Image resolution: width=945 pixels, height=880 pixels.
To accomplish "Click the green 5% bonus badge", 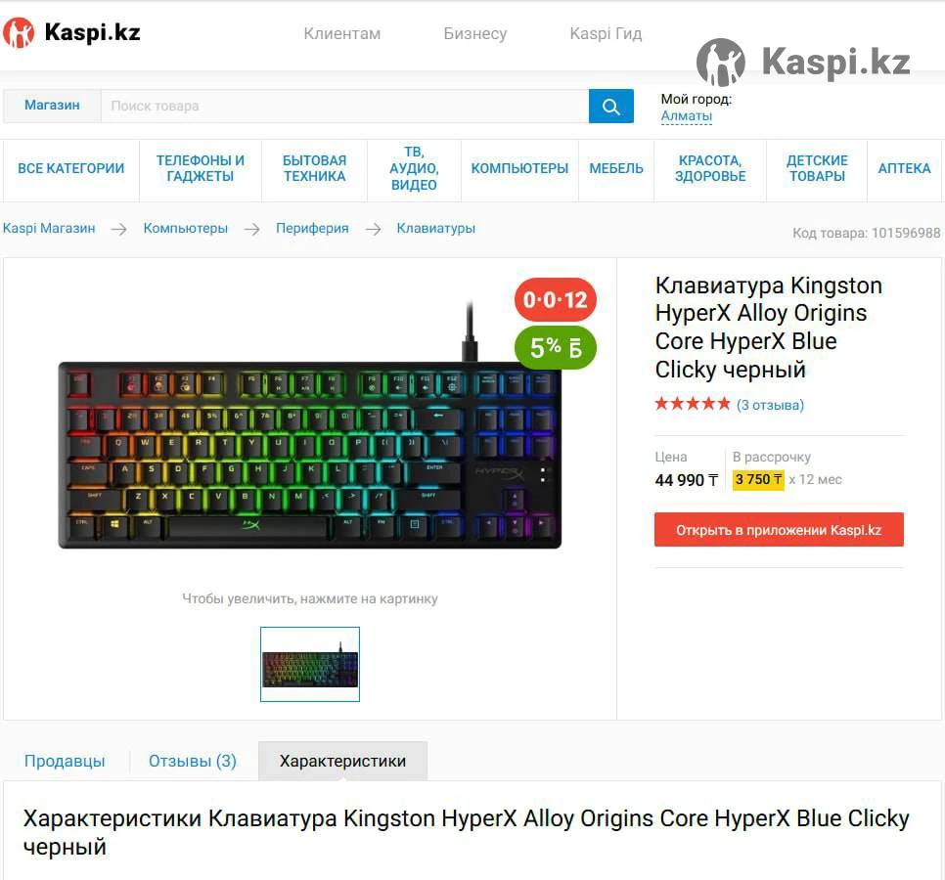I will tap(555, 347).
